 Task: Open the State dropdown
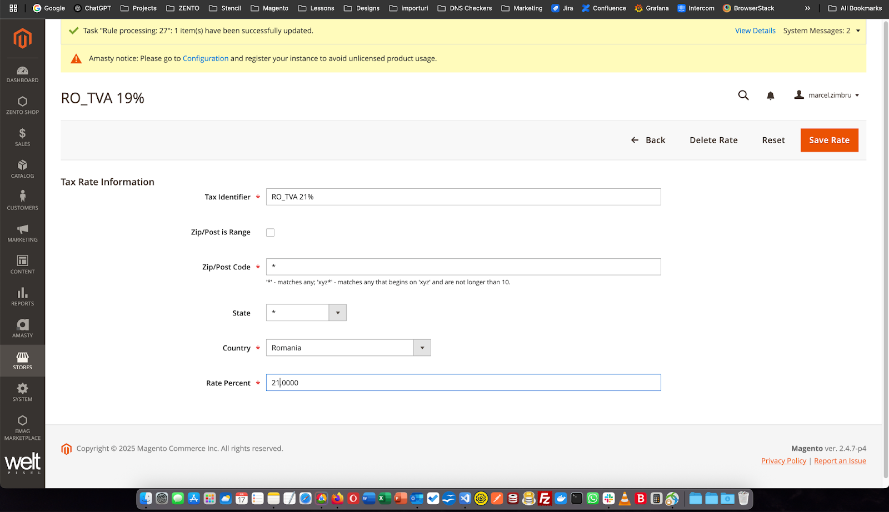(x=306, y=313)
